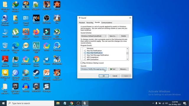Cancel the Sound dialog

(115, 76)
